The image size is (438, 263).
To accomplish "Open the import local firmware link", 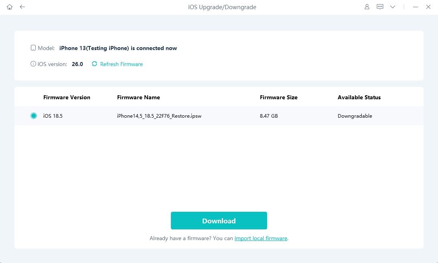I will pos(261,239).
